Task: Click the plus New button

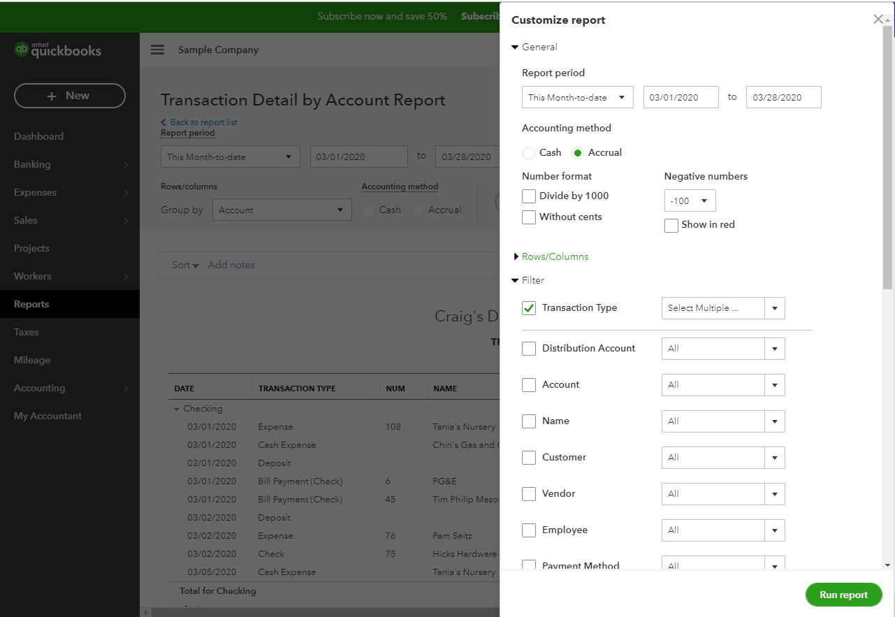Action: coord(70,96)
